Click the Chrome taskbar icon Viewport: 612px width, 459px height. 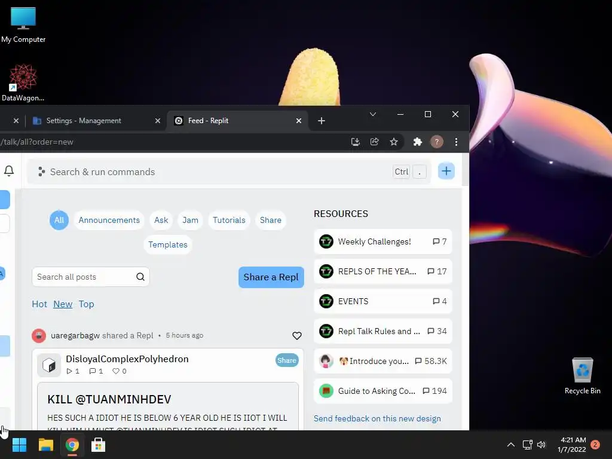(x=72, y=445)
